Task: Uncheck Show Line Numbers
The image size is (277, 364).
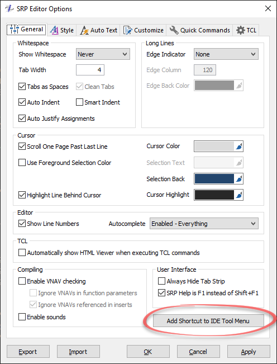Action: coord(22,224)
